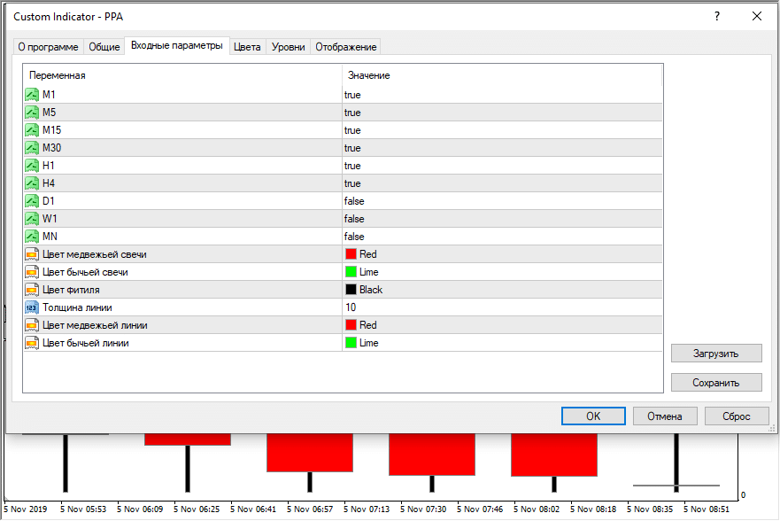The width and height of the screenshot is (780, 521).
Task: Click the M1 variable icon
Action: tap(33, 95)
